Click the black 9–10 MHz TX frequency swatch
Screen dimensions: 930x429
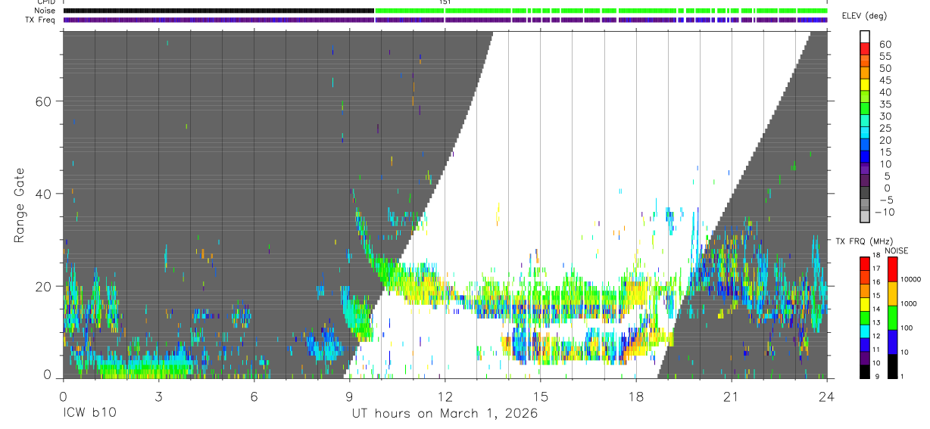tap(866, 371)
